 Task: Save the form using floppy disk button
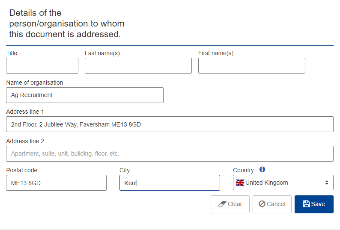coord(314,204)
